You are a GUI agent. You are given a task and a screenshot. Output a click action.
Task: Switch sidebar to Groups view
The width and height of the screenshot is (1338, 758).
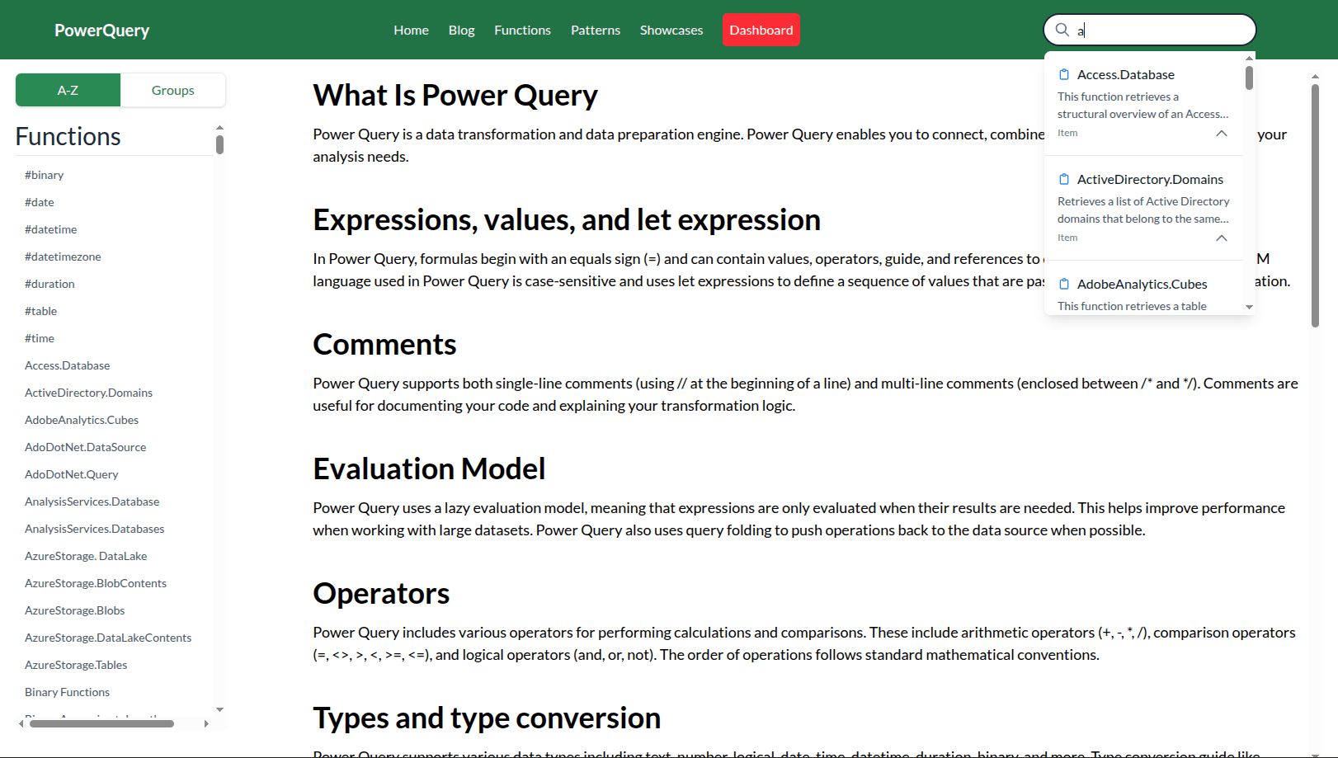(172, 90)
